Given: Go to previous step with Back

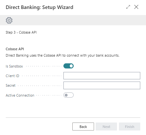Looking at the screenshot, I should pyautogui.click(x=83, y=127).
